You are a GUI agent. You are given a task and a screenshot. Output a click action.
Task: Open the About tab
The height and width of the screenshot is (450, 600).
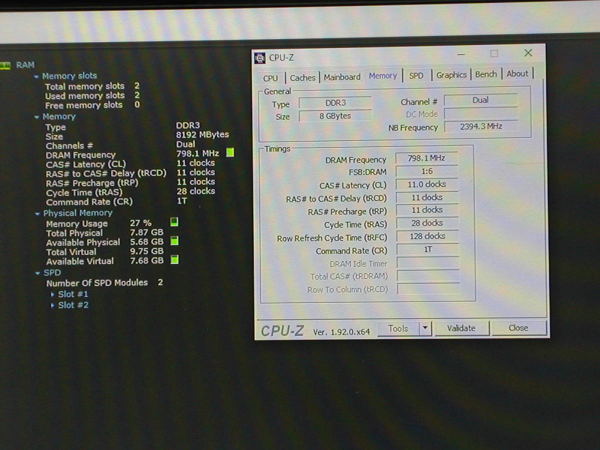517,73
